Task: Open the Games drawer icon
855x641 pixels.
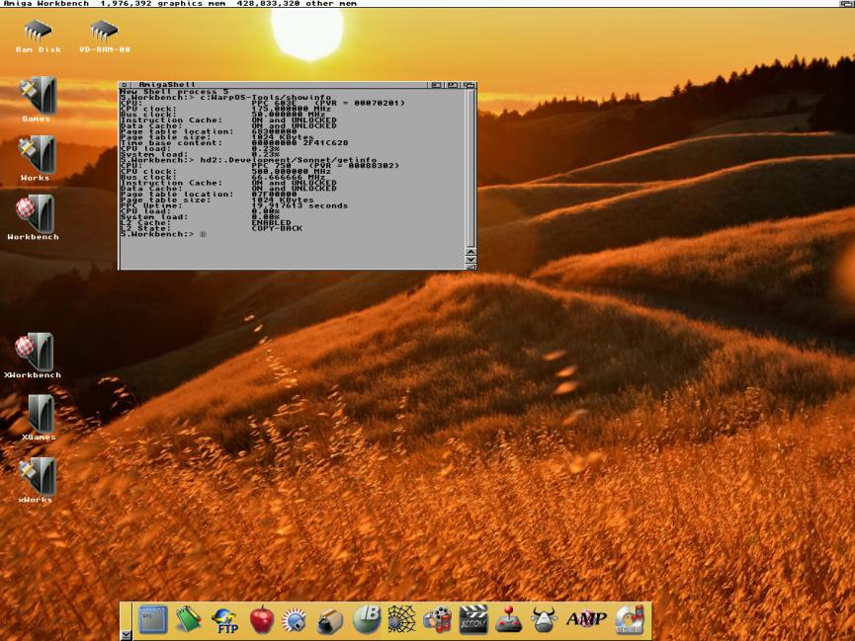Action: coord(38,97)
